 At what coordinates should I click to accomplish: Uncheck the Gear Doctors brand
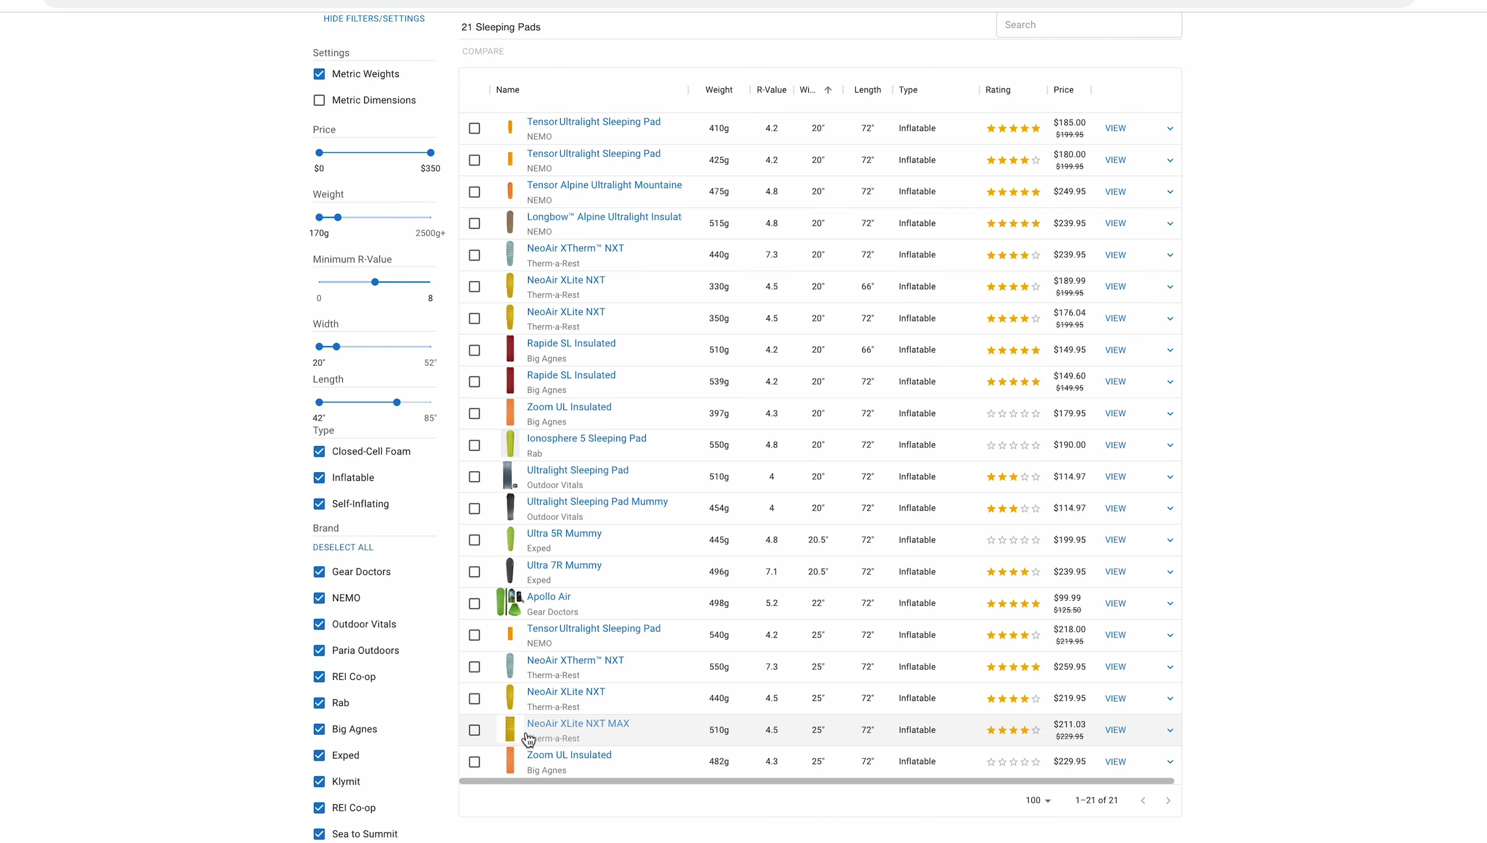pos(319,571)
